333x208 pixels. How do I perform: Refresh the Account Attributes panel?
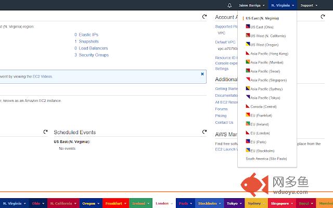(323, 17)
